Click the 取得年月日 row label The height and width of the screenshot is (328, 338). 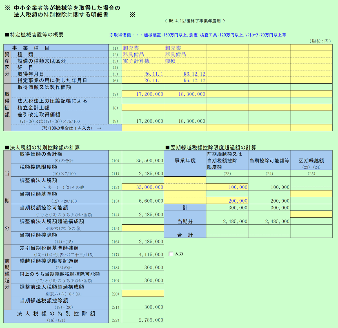pos(31,74)
